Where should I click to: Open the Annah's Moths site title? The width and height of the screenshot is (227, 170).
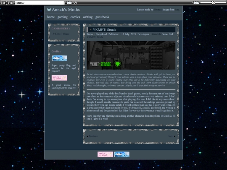click(x=66, y=10)
